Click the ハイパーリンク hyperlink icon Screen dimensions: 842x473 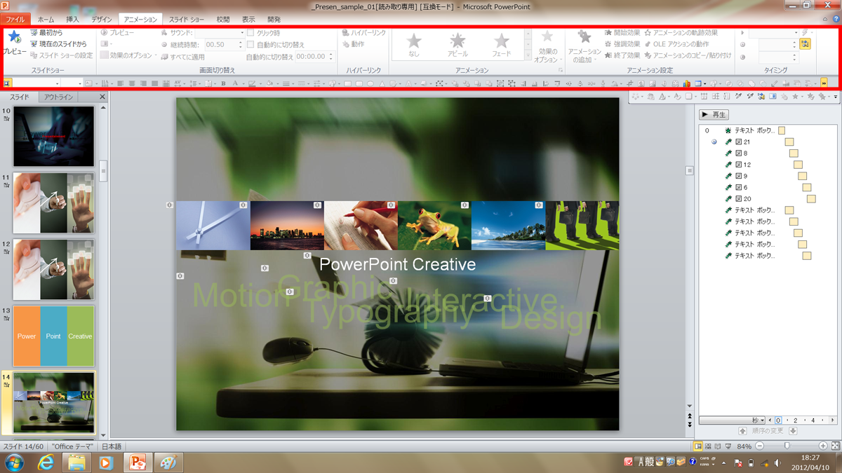[363, 33]
